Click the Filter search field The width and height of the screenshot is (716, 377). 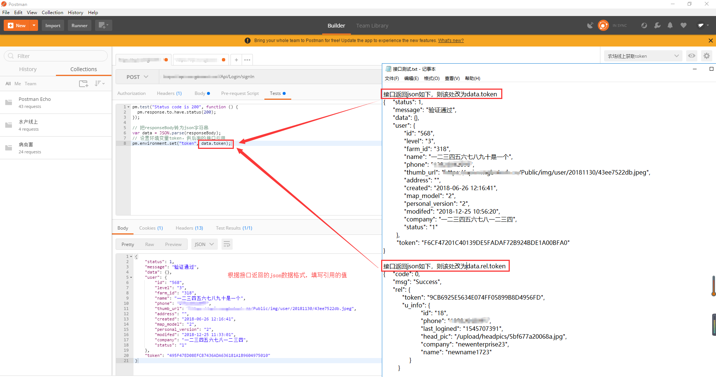tap(56, 56)
